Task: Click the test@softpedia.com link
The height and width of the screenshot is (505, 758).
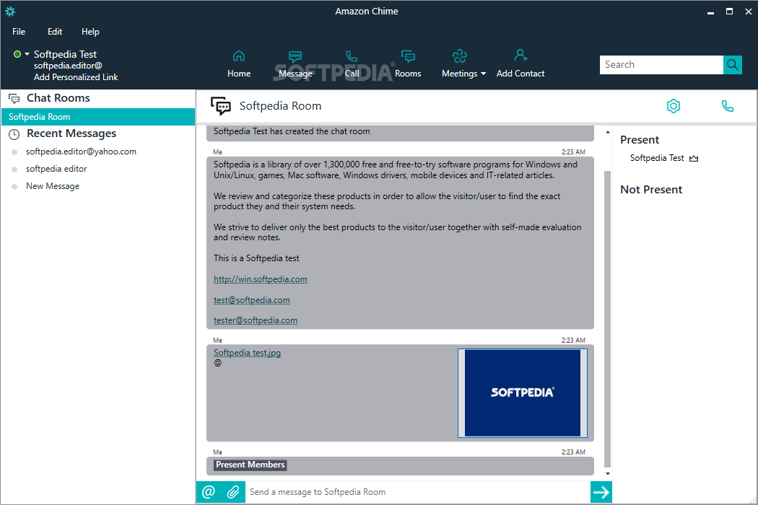Action: tap(252, 300)
